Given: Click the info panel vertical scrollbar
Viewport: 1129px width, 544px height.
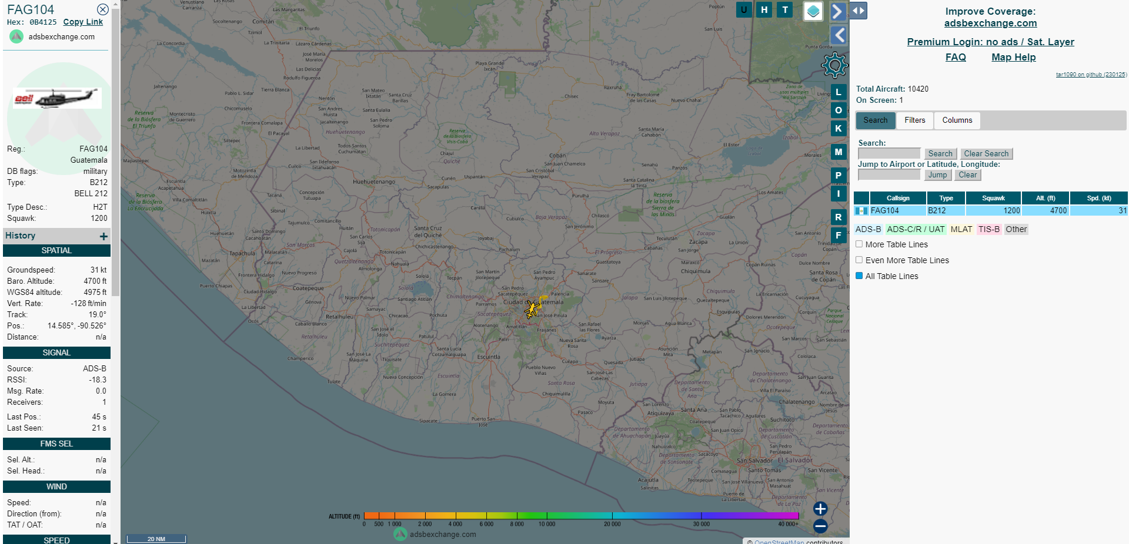Looking at the screenshot, I should coord(116,153).
